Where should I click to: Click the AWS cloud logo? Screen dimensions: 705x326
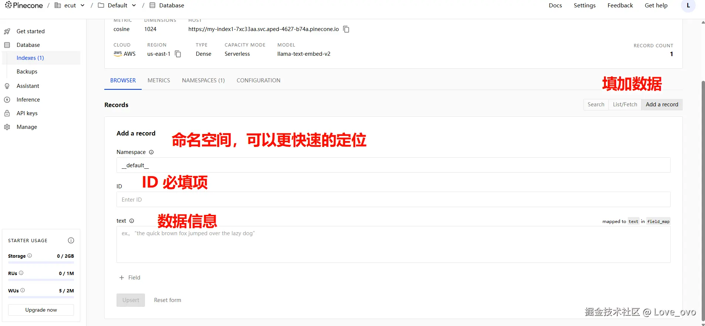[x=118, y=54]
